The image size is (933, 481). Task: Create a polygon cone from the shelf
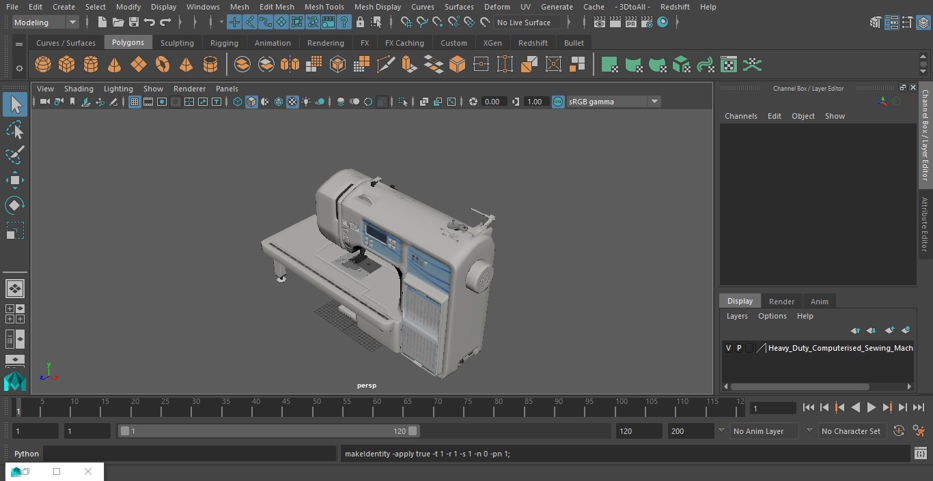pos(115,65)
